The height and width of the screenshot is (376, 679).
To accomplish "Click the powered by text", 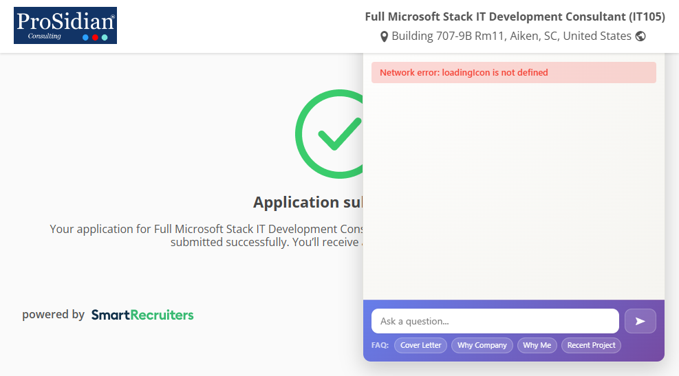I will click(53, 315).
